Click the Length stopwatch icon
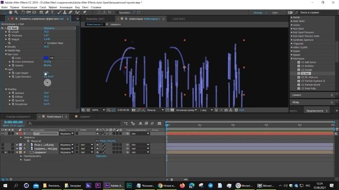 pos(10,32)
